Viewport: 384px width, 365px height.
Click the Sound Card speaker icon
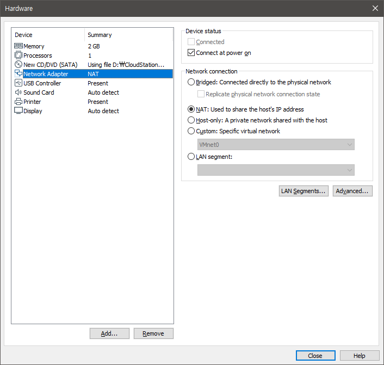(x=18, y=92)
